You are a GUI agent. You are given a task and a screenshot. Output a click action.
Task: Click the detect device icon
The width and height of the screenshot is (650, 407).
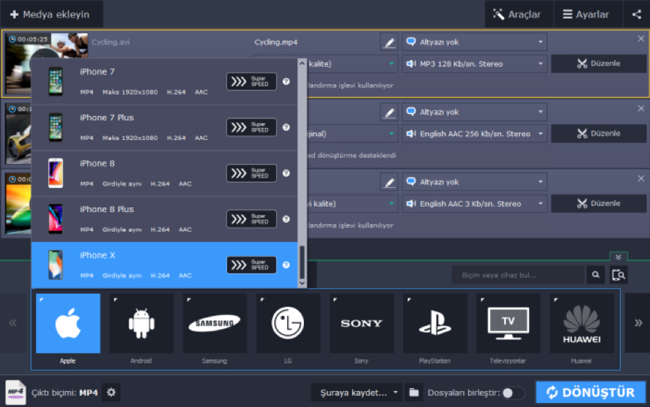(618, 275)
